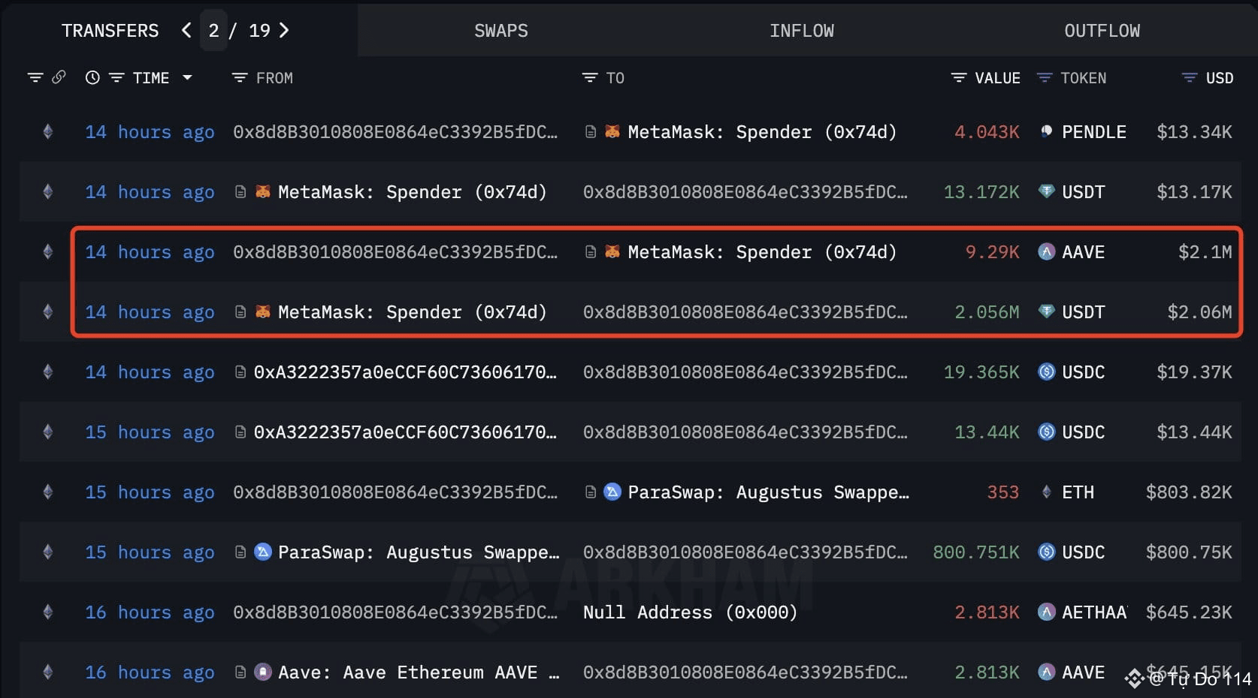Select the 353 ETH value

click(x=1002, y=492)
